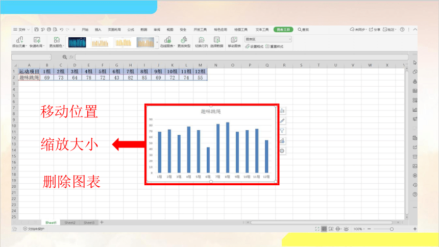Switch to the 插入 insert tab
439x247 pixels.
98,30
